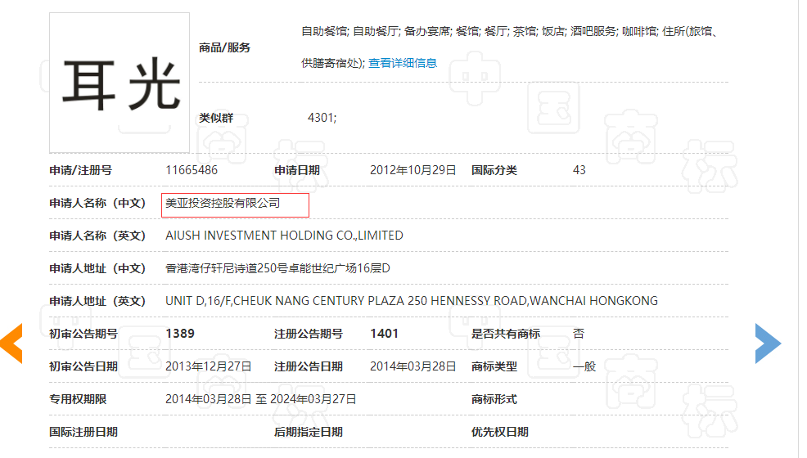Click goods/services list starting 自助餐馆
The width and height of the screenshot is (807, 458).
(x=509, y=32)
